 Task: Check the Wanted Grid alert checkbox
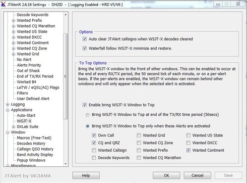[139, 135]
